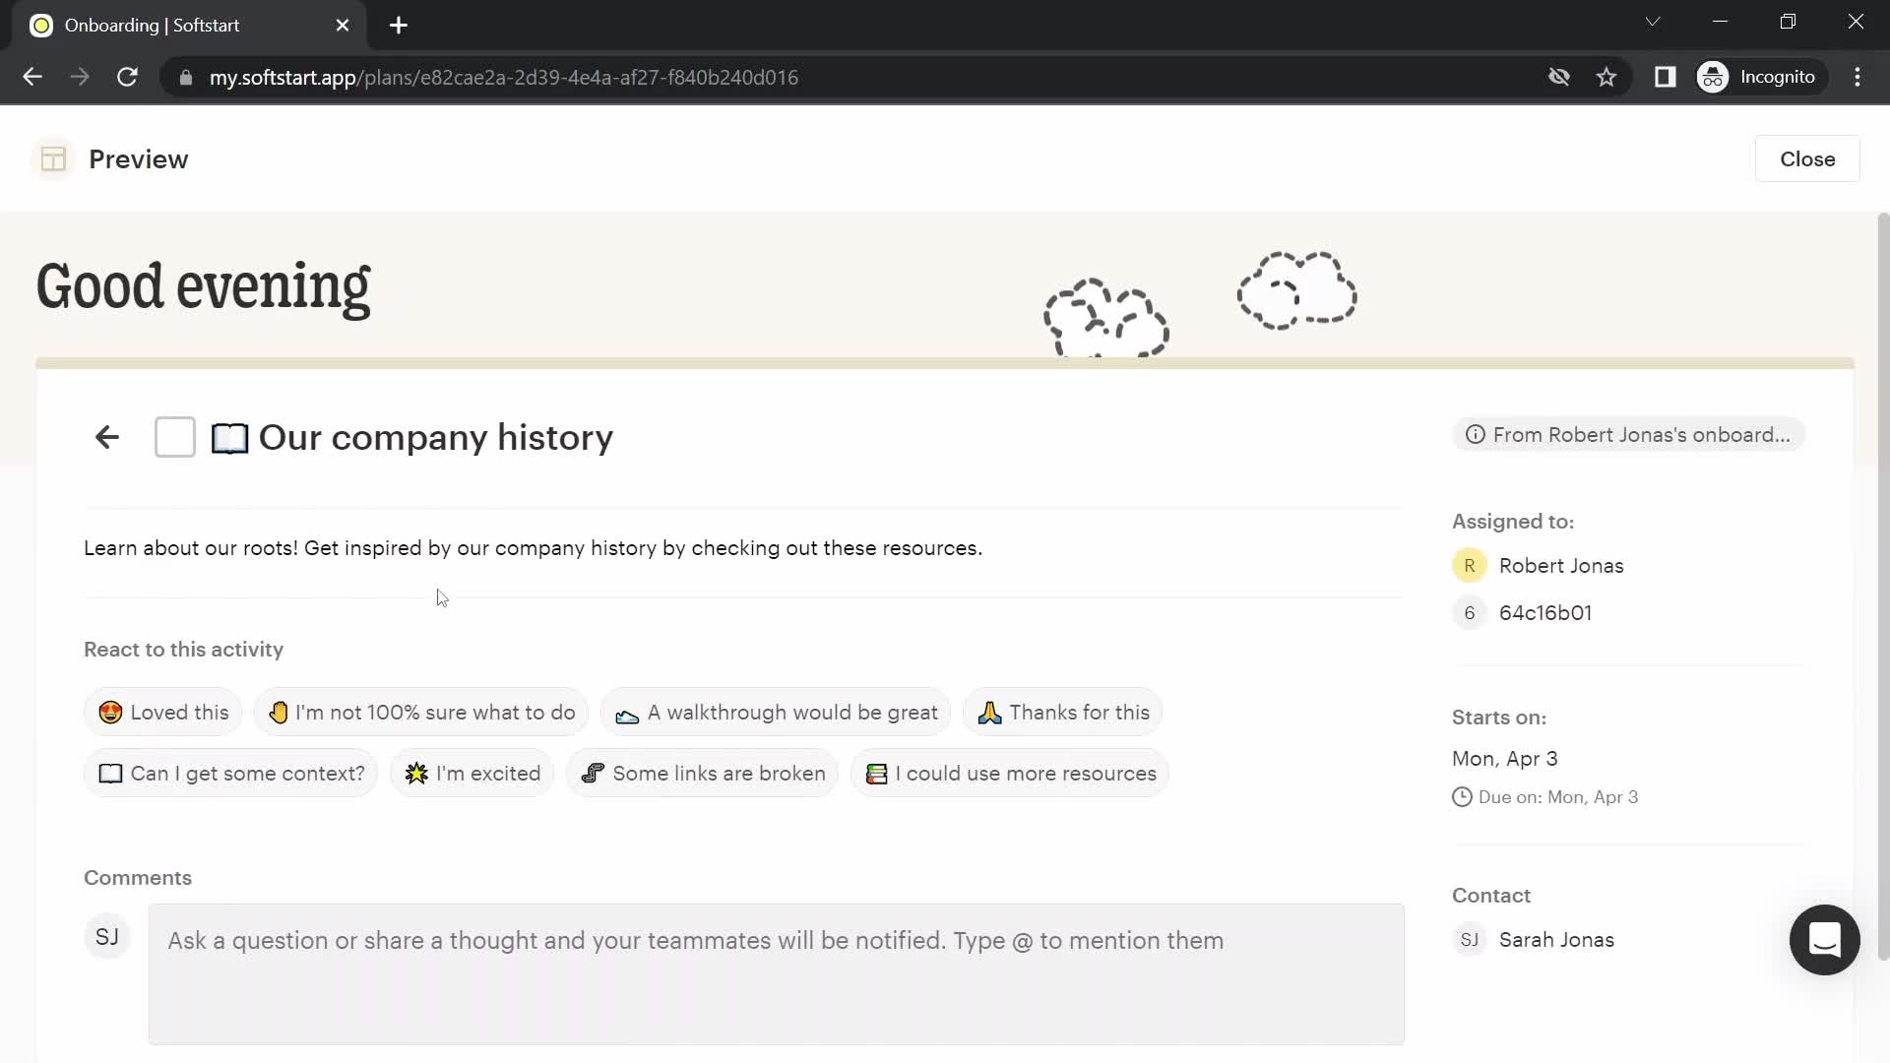Click the incognito profile icon in browser

coord(1715,77)
